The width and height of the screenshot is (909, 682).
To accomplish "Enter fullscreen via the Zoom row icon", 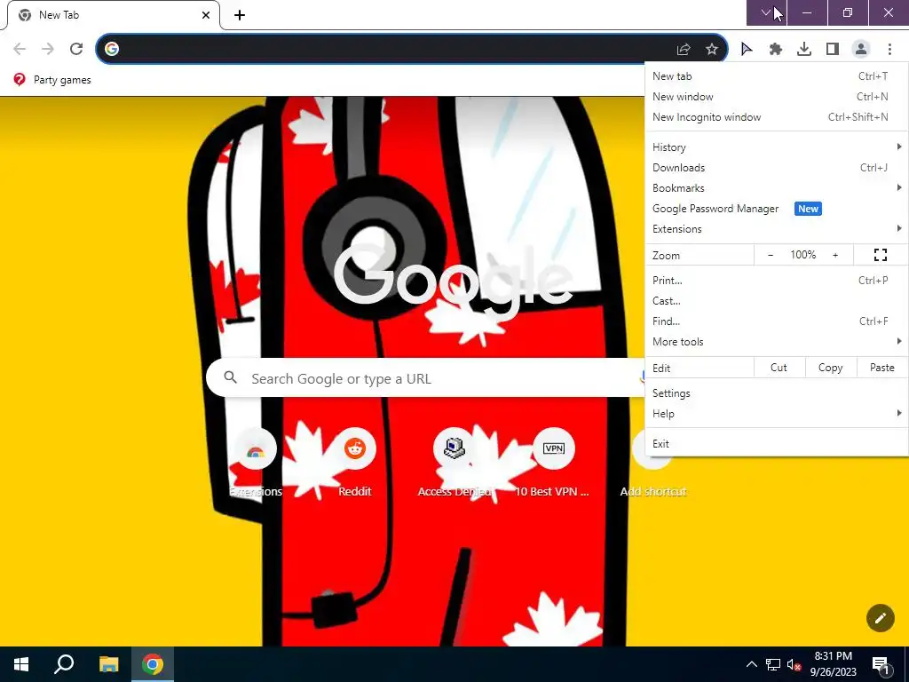I will point(880,255).
